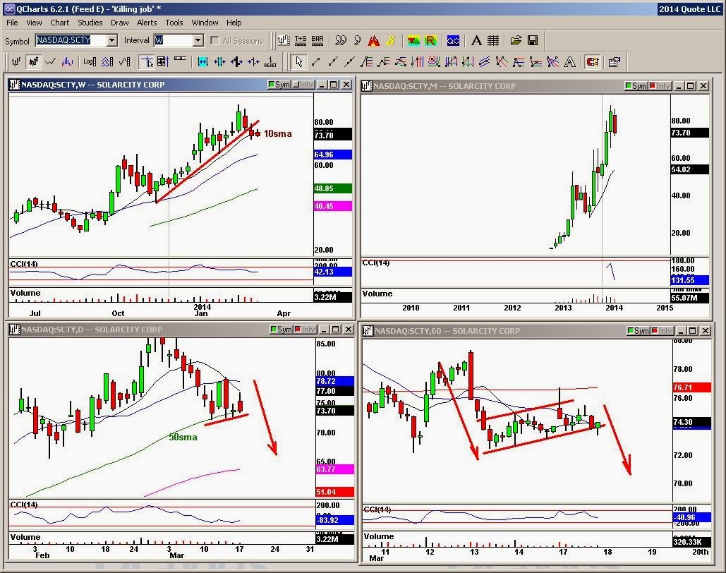Toggle Log scale on the chart

click(x=90, y=61)
